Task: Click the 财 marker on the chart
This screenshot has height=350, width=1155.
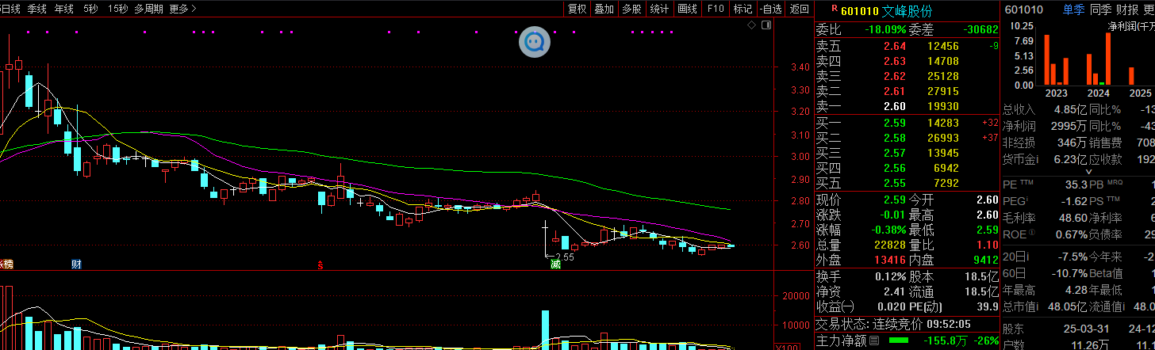Action: [77, 264]
